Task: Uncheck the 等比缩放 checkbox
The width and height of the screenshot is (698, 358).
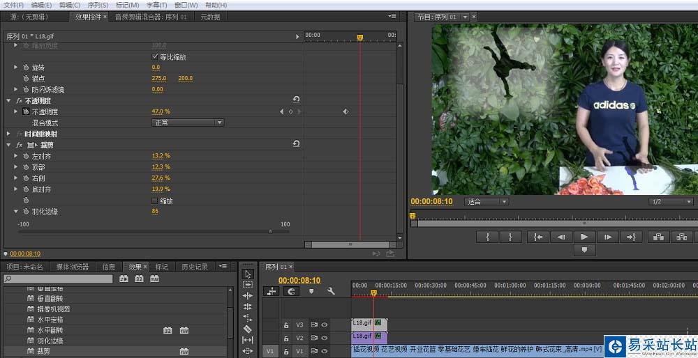Action: (x=155, y=56)
